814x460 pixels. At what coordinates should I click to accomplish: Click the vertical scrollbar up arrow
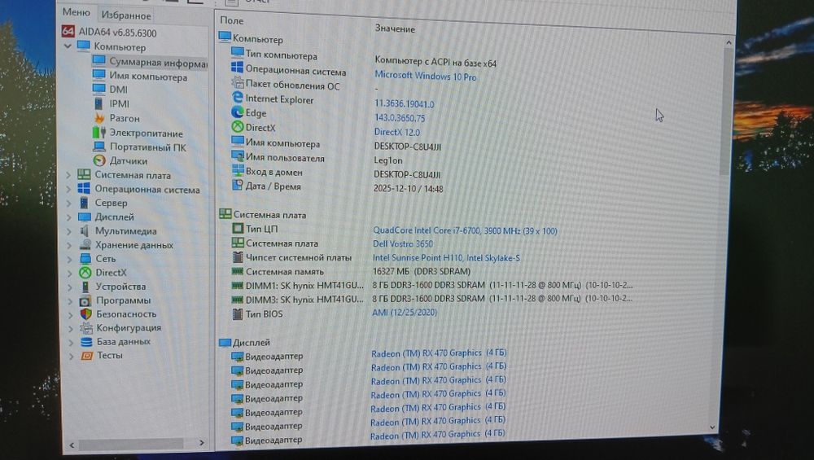point(728,42)
